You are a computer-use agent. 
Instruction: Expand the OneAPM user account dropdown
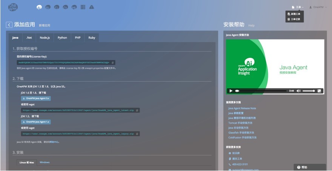click(x=318, y=7)
